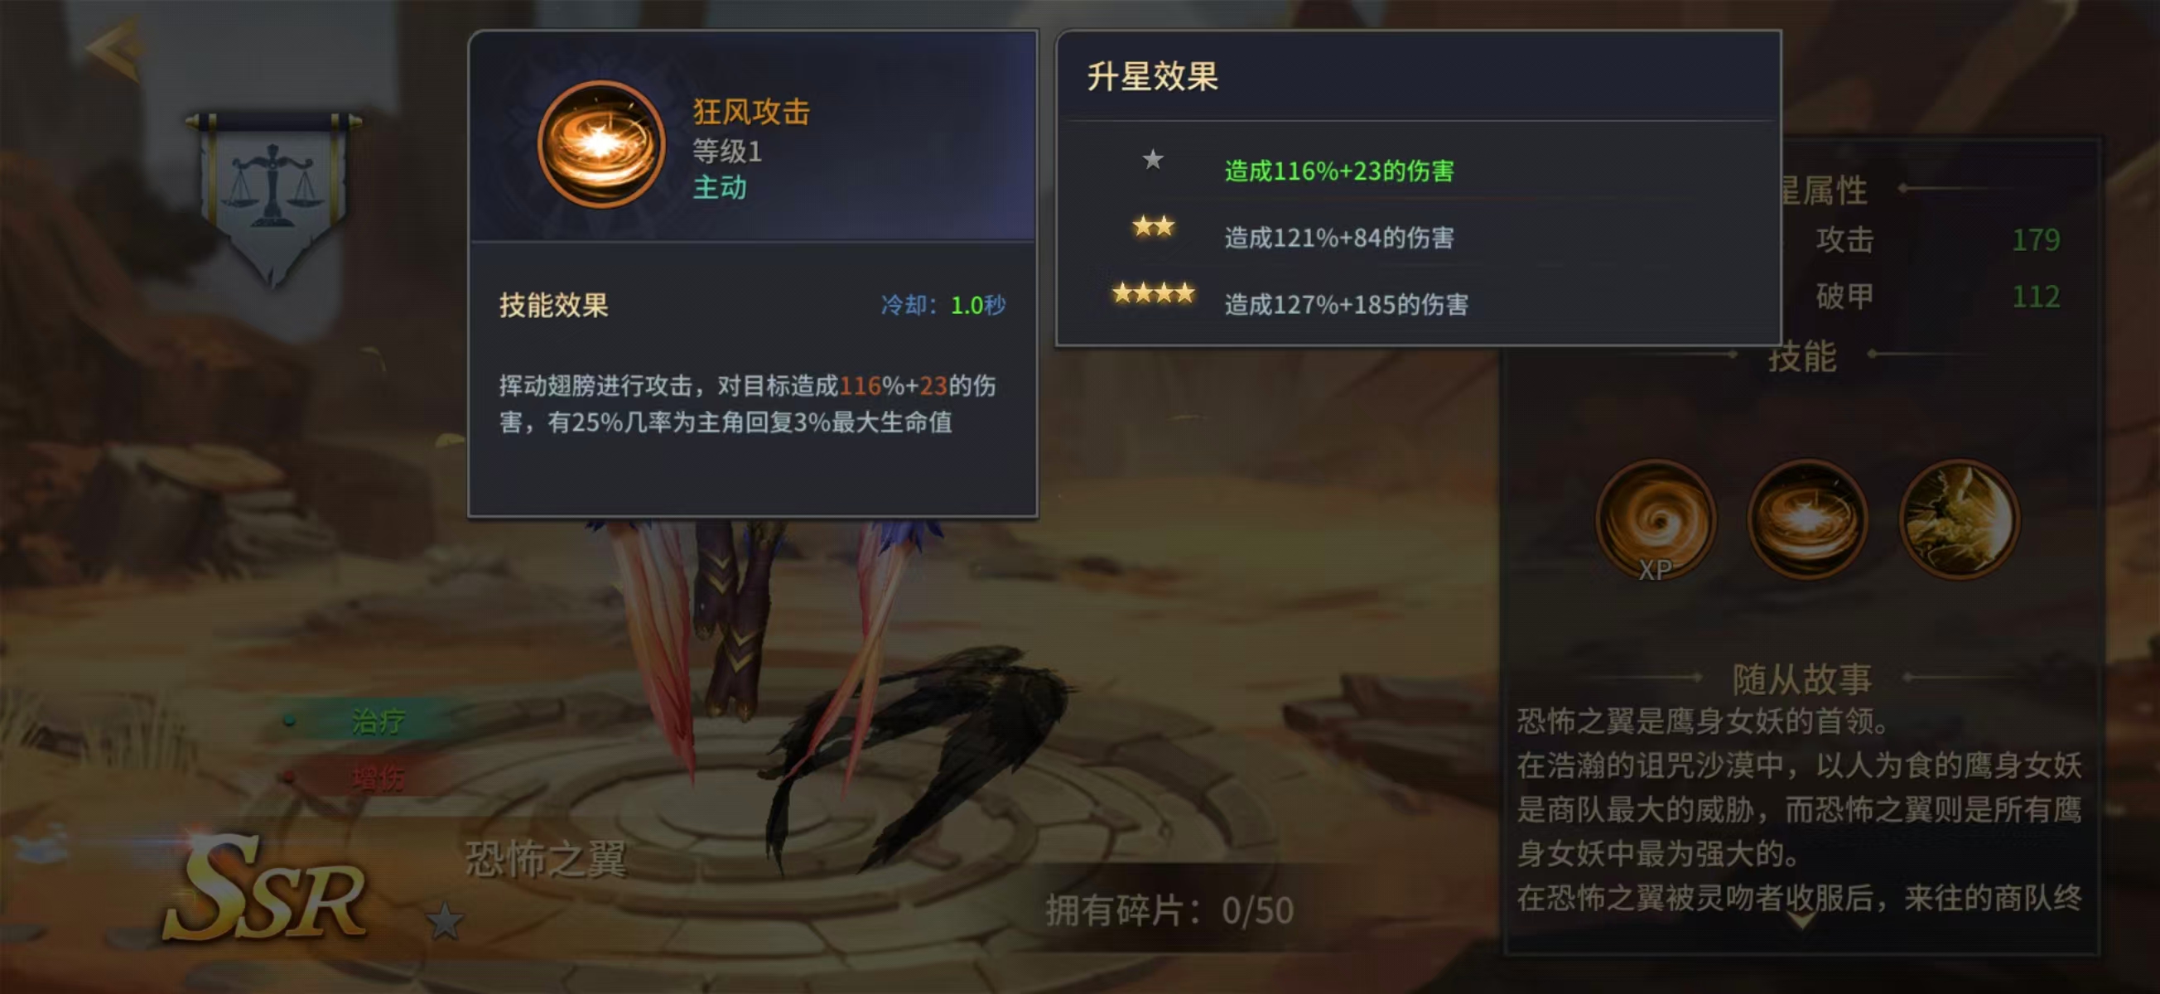Tap the 攻击 179 attribute row
This screenshot has height=994, width=2160.
pyautogui.click(x=1937, y=240)
